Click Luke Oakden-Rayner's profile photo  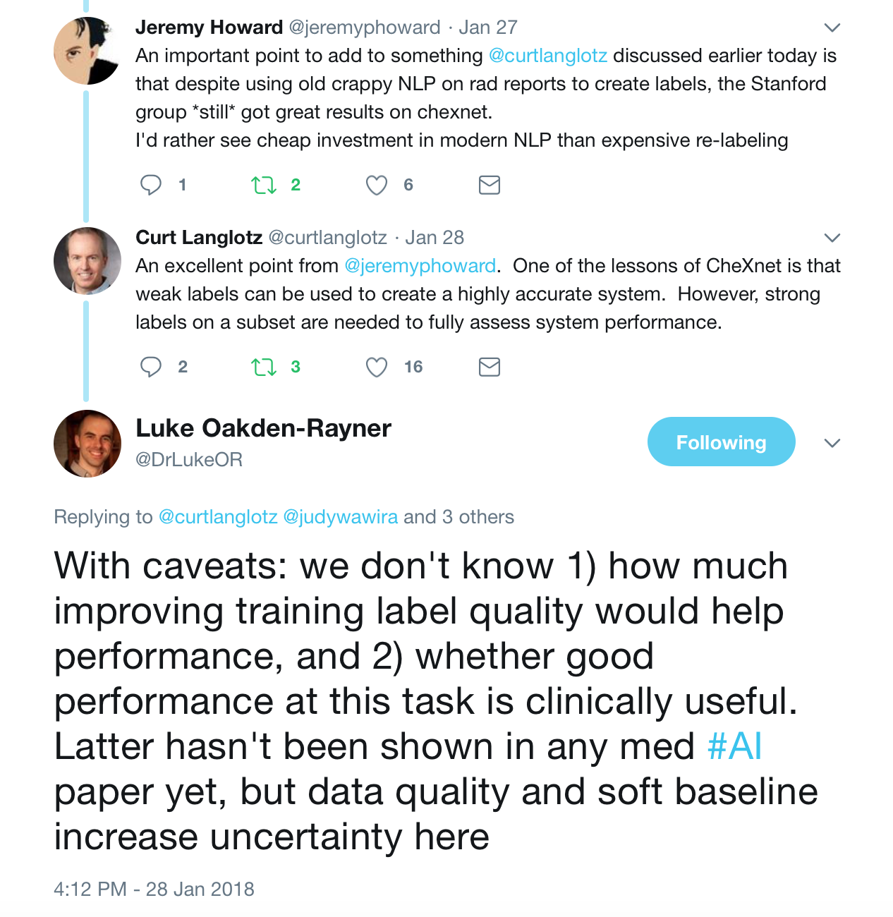click(87, 444)
